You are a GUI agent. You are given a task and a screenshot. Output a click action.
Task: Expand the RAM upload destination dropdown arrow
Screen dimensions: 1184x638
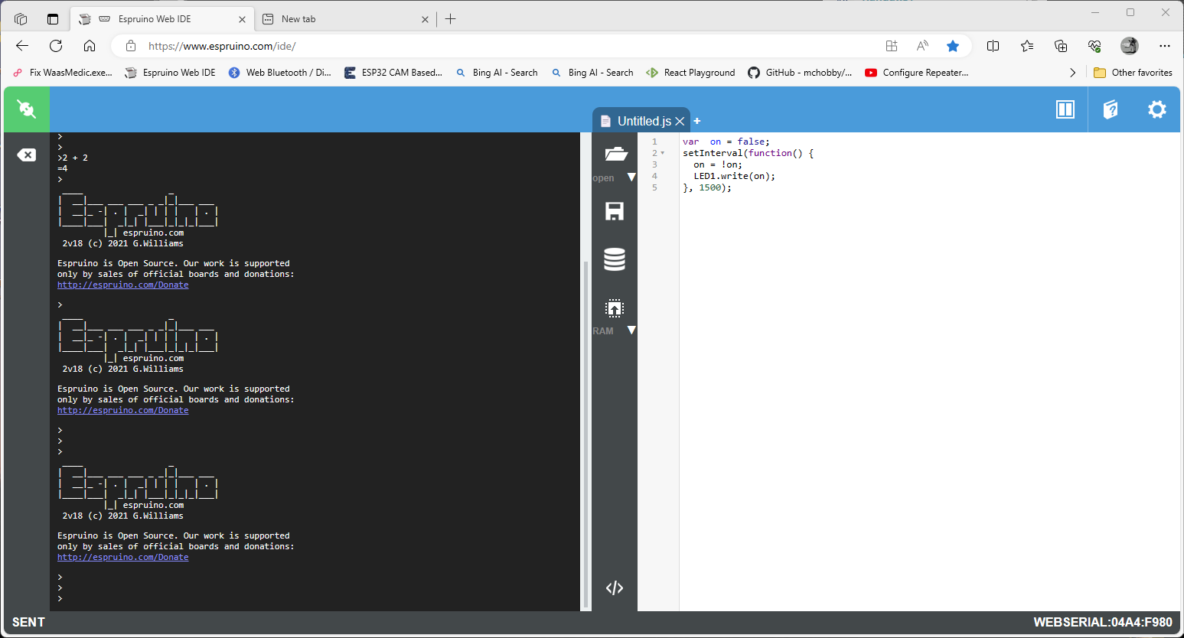[x=631, y=330]
